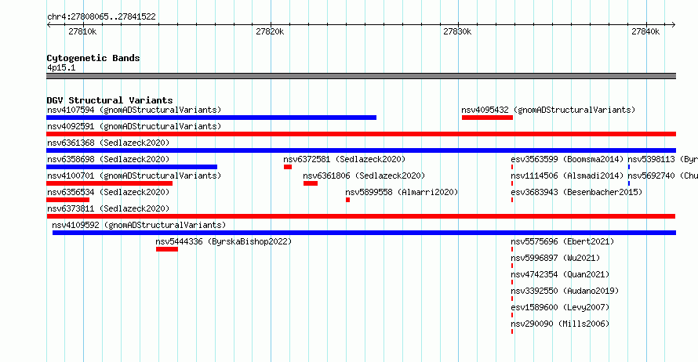Viewport: 698px width, 362px height.
Task: Open the nsv6372581 (Sedlazeck2020) label
Action: coord(344,159)
